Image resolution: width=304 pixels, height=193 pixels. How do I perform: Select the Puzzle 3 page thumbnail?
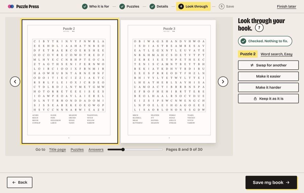pos(168,82)
